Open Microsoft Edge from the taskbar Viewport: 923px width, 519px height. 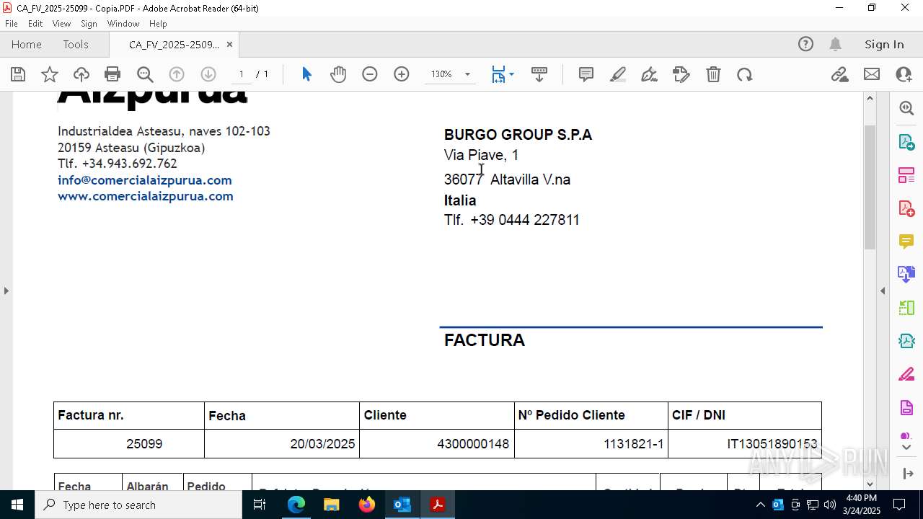296,505
